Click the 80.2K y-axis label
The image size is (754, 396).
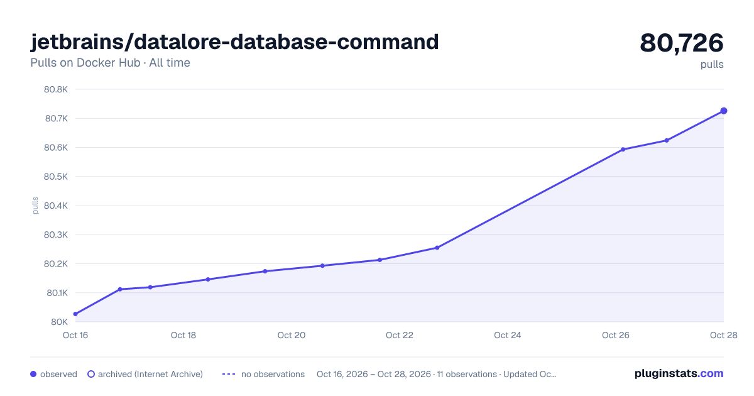[x=55, y=264]
